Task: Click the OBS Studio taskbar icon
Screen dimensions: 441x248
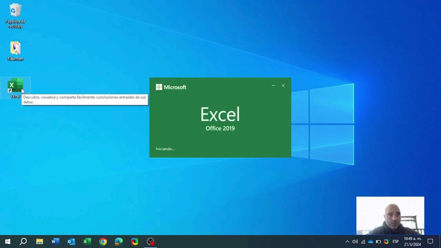Action: click(151, 241)
